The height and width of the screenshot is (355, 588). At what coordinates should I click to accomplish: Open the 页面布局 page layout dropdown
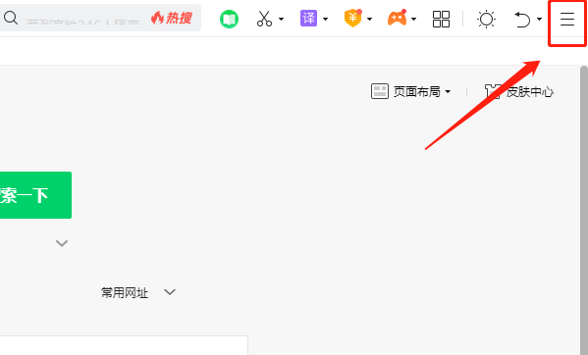pos(411,91)
